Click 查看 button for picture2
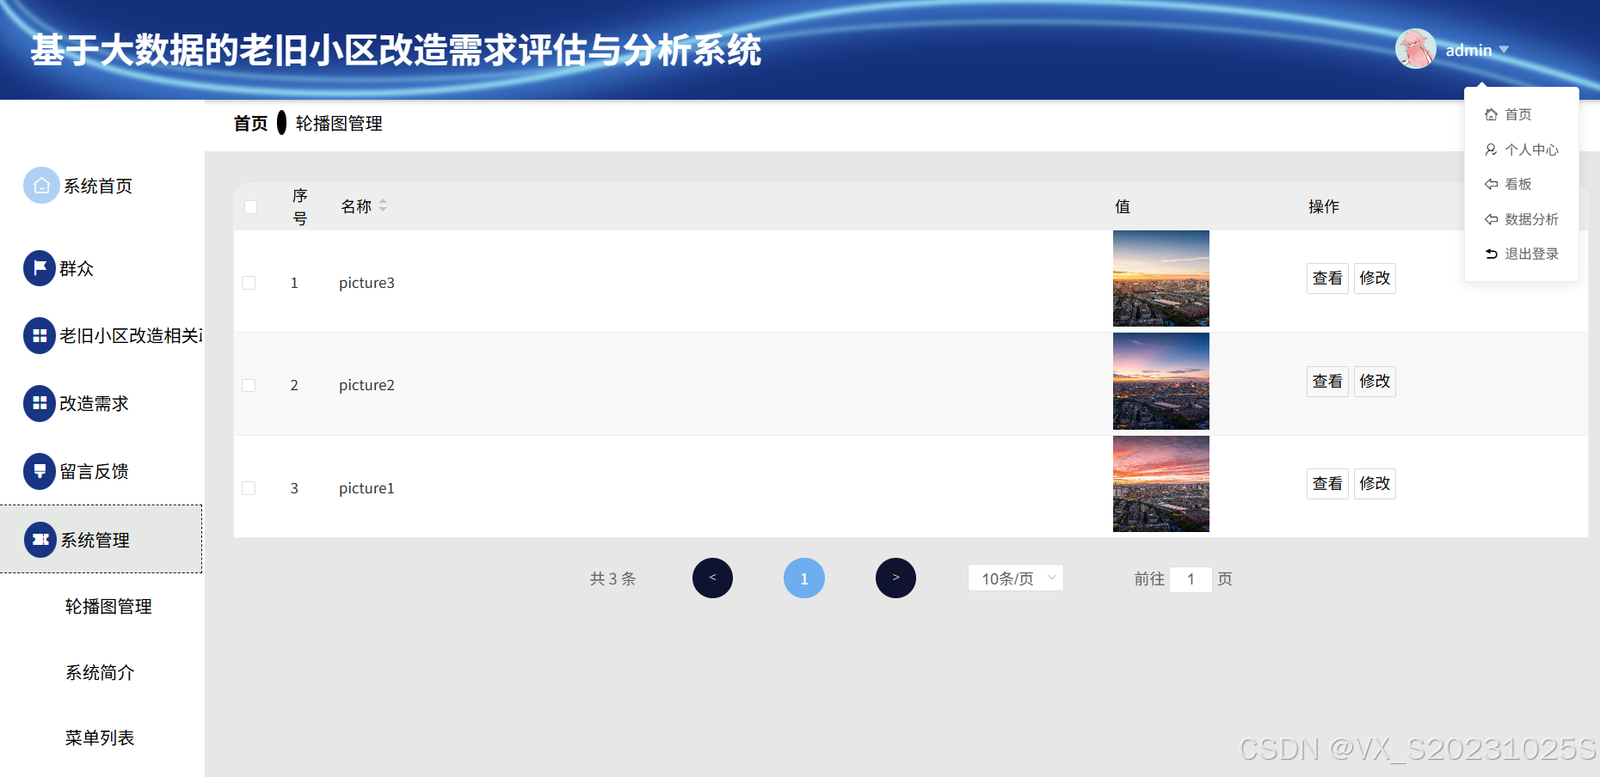 tap(1327, 382)
